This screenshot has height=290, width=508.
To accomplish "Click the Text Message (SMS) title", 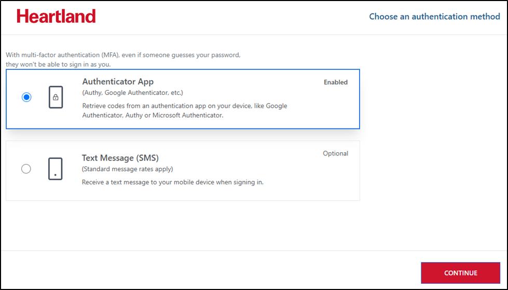I will click(120, 158).
